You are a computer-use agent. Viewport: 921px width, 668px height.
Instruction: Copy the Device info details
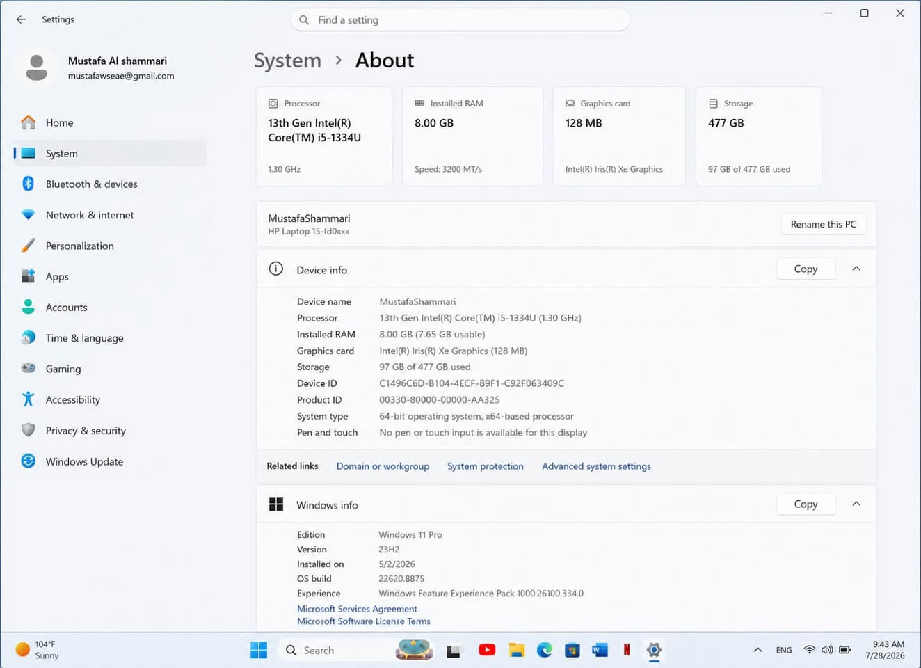(x=806, y=269)
